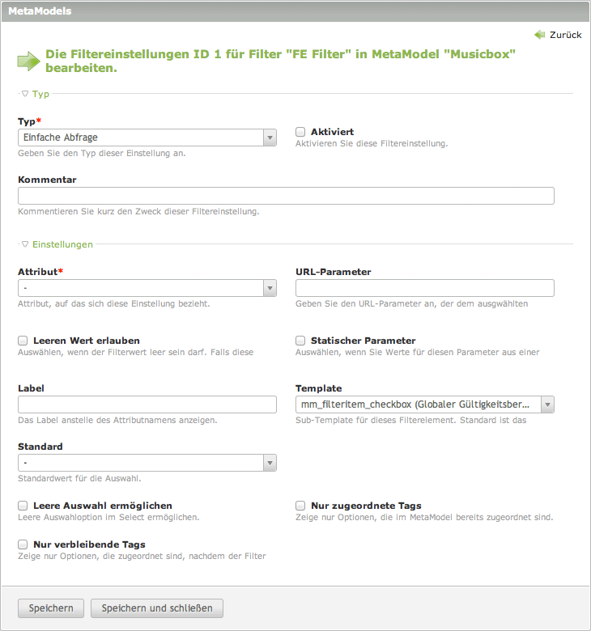Check the Statischer Parameter option
The height and width of the screenshot is (631, 591).
300,341
